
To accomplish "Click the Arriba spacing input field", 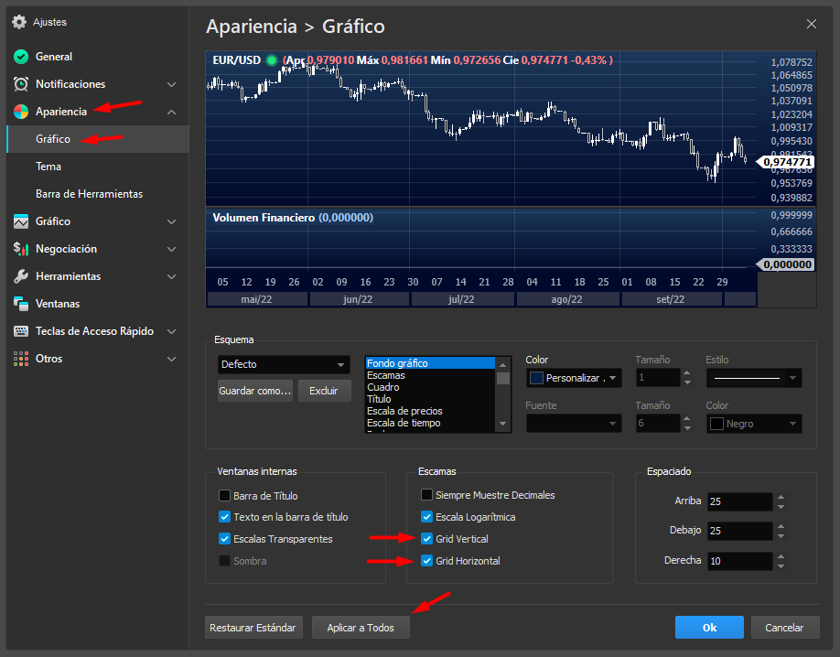I will [739, 501].
